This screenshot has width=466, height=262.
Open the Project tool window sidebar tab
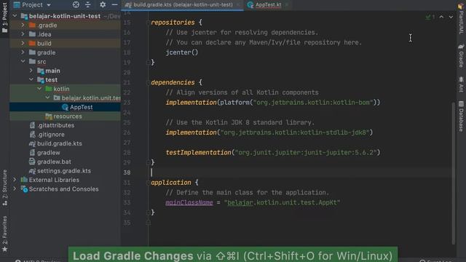[x=4, y=17]
